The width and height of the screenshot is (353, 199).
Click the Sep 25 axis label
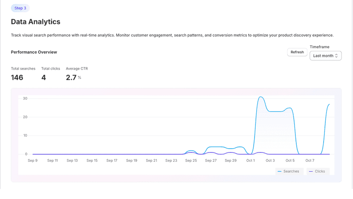(x=191, y=161)
